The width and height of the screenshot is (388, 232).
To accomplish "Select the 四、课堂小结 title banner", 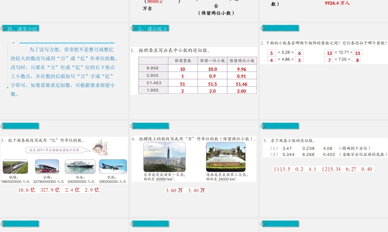I will 21,28.
